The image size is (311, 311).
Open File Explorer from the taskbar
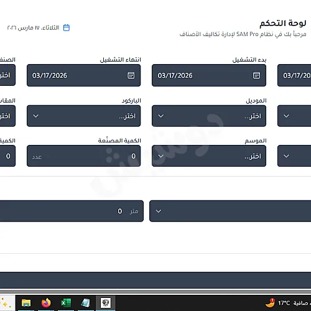pos(26,303)
